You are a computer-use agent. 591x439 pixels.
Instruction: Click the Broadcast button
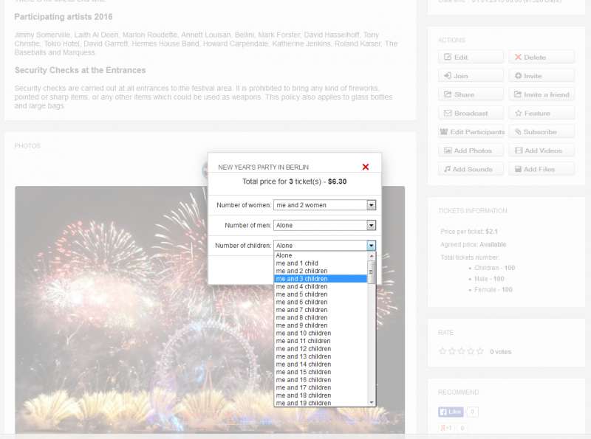[x=471, y=113]
